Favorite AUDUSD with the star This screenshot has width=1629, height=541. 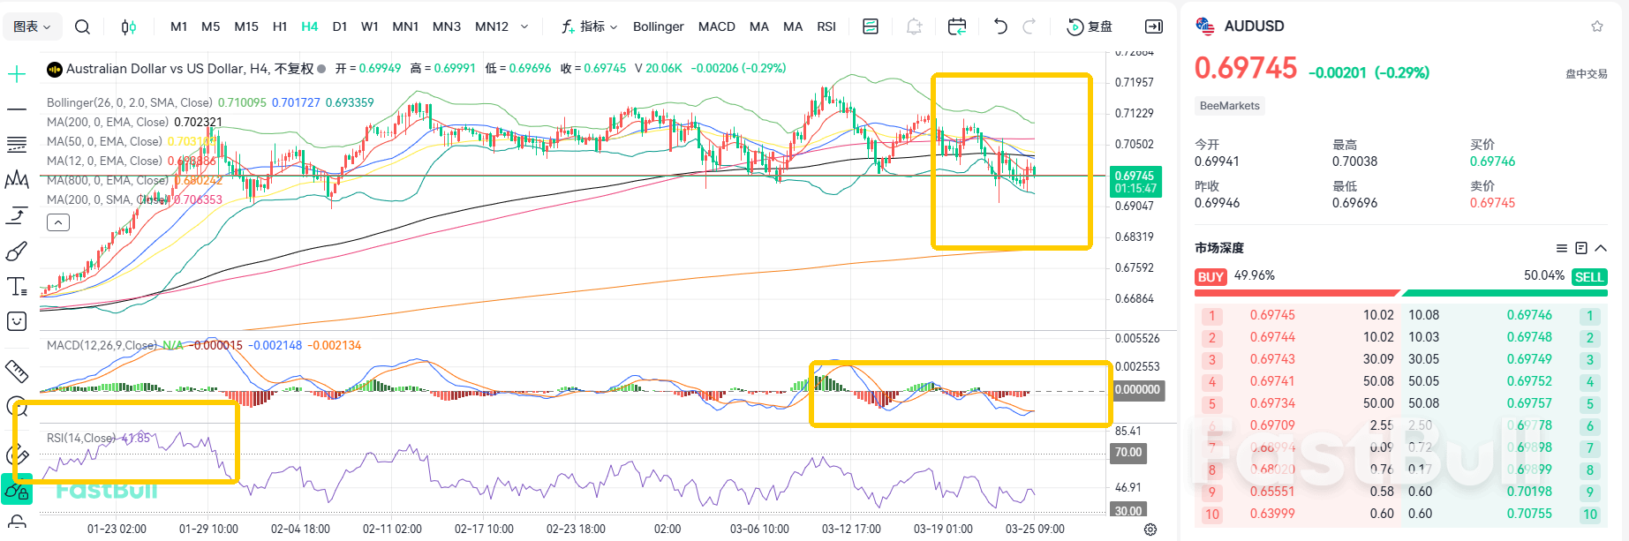pyautogui.click(x=1597, y=26)
